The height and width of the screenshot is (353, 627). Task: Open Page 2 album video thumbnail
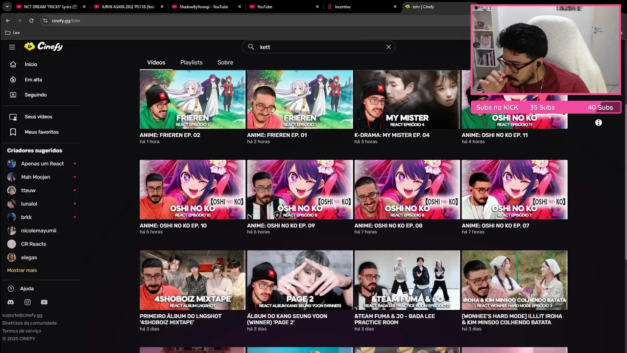[x=300, y=280]
